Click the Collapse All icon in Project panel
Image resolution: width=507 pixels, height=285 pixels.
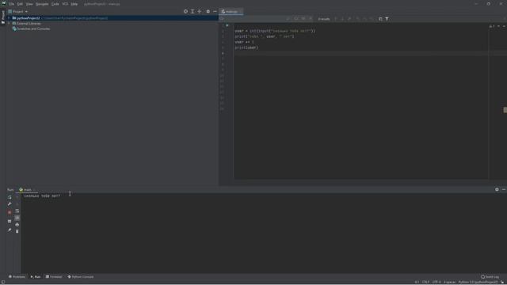[200, 11]
